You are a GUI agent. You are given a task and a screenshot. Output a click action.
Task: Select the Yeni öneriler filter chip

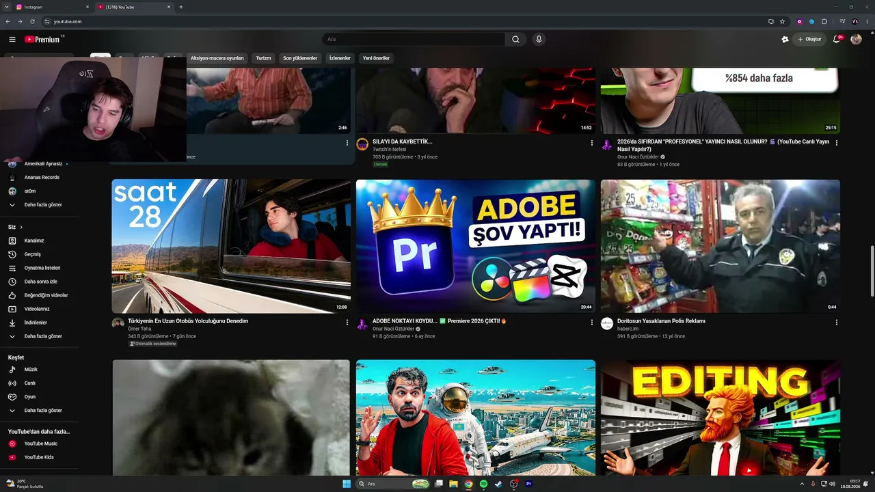click(376, 58)
